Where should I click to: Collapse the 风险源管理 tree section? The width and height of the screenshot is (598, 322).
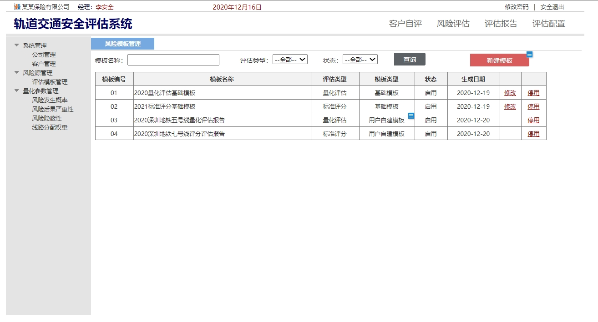(17, 72)
